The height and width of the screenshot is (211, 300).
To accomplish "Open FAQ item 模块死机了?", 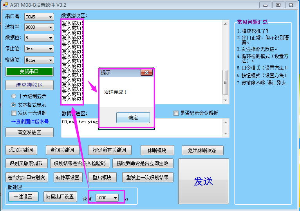I will (255, 31).
